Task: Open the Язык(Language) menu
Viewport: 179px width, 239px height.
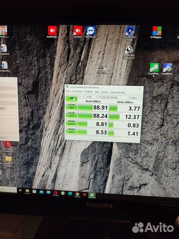Action: 118,92
